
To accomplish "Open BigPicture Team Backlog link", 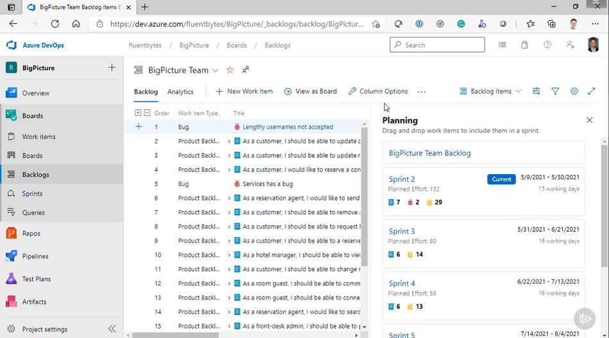I will point(430,153).
